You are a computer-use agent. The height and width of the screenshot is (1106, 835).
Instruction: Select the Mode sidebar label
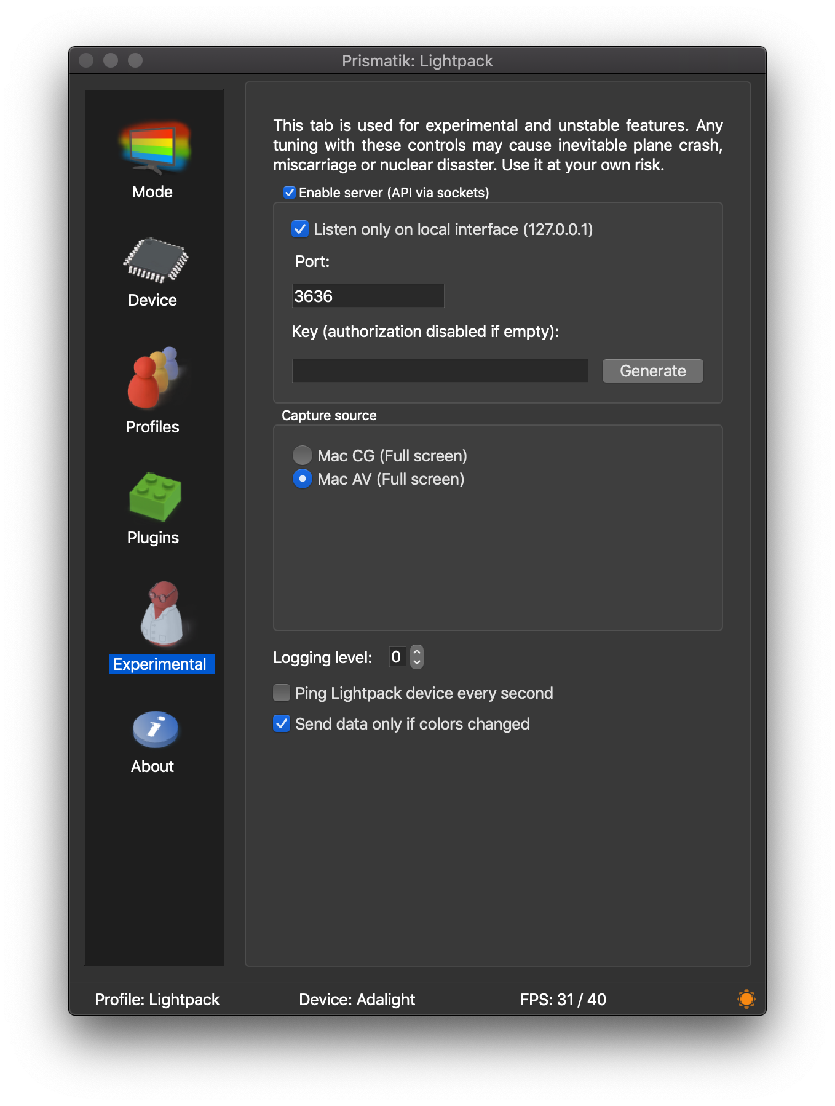[152, 192]
